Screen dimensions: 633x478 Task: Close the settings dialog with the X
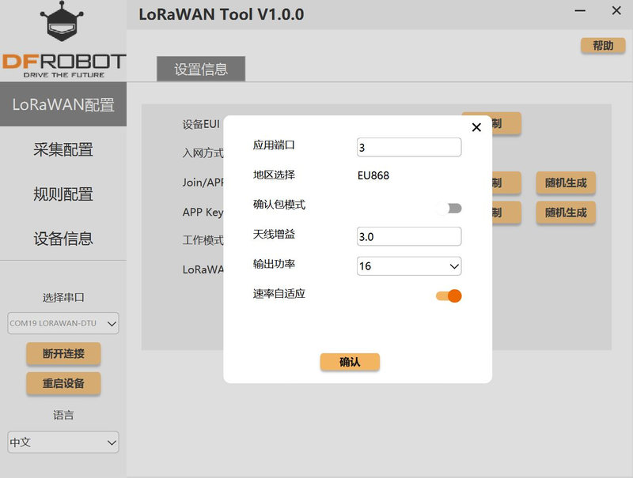[x=476, y=127]
